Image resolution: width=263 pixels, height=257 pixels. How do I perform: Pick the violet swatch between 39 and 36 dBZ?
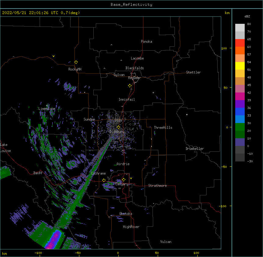240,104
